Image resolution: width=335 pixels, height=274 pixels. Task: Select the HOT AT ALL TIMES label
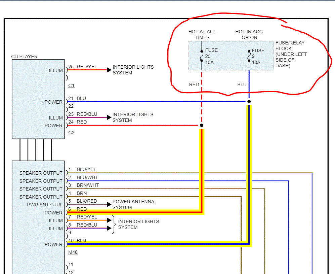pyautogui.click(x=202, y=34)
